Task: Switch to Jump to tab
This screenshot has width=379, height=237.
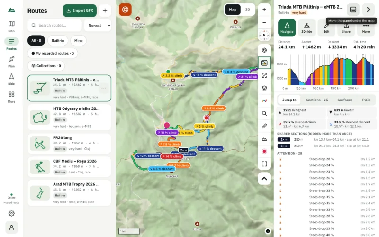Action: tap(289, 100)
